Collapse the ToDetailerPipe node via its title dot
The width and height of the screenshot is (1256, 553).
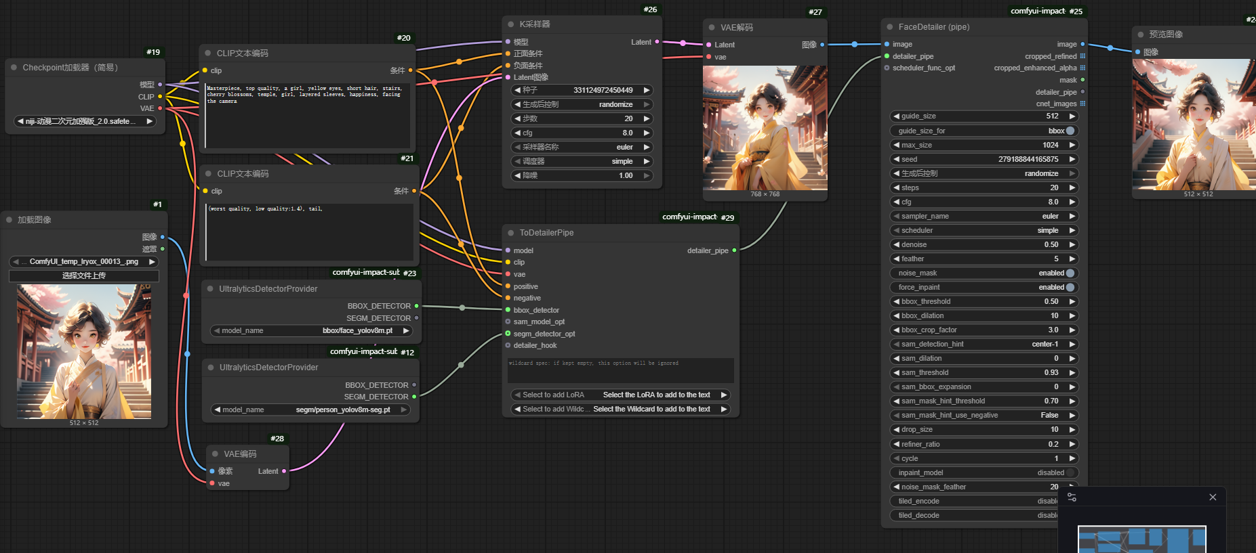[510, 233]
